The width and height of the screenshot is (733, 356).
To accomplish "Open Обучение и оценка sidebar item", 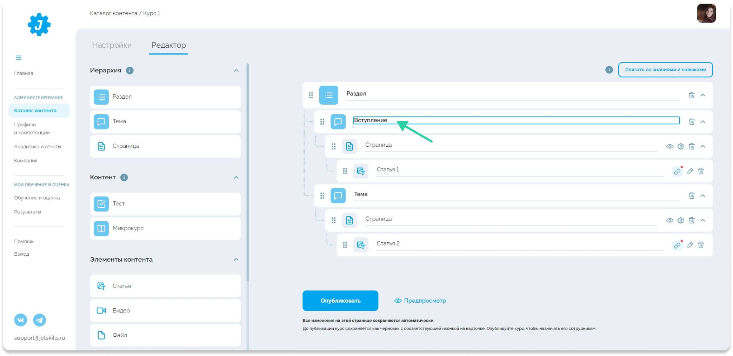I will [37, 198].
